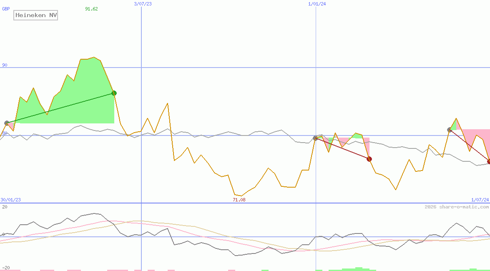Select grey start dot of green trendline

(x=7, y=123)
